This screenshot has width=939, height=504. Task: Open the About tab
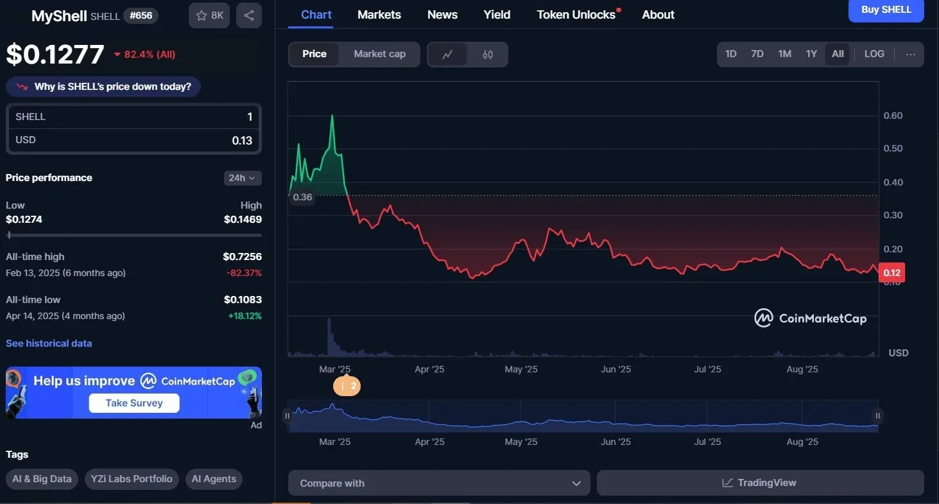coord(658,15)
